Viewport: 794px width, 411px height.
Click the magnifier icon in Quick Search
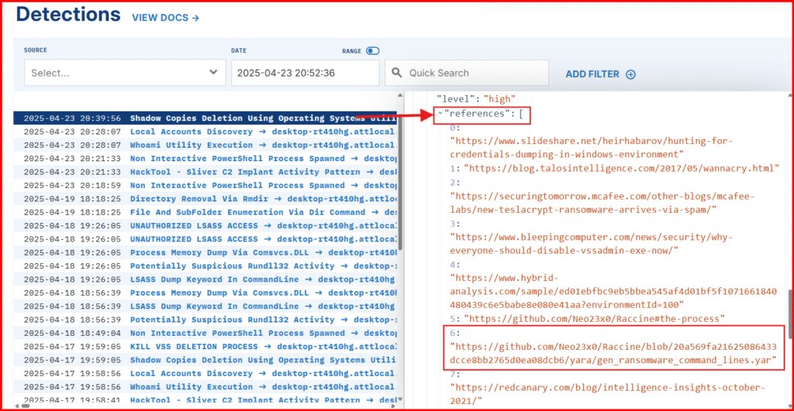(x=397, y=73)
